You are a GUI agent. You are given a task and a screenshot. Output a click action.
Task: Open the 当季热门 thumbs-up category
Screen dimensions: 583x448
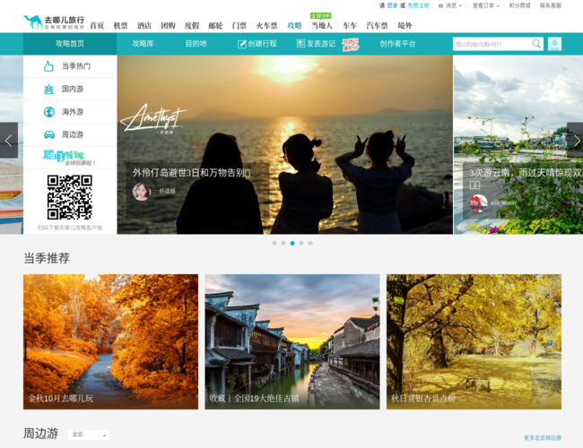click(x=70, y=66)
